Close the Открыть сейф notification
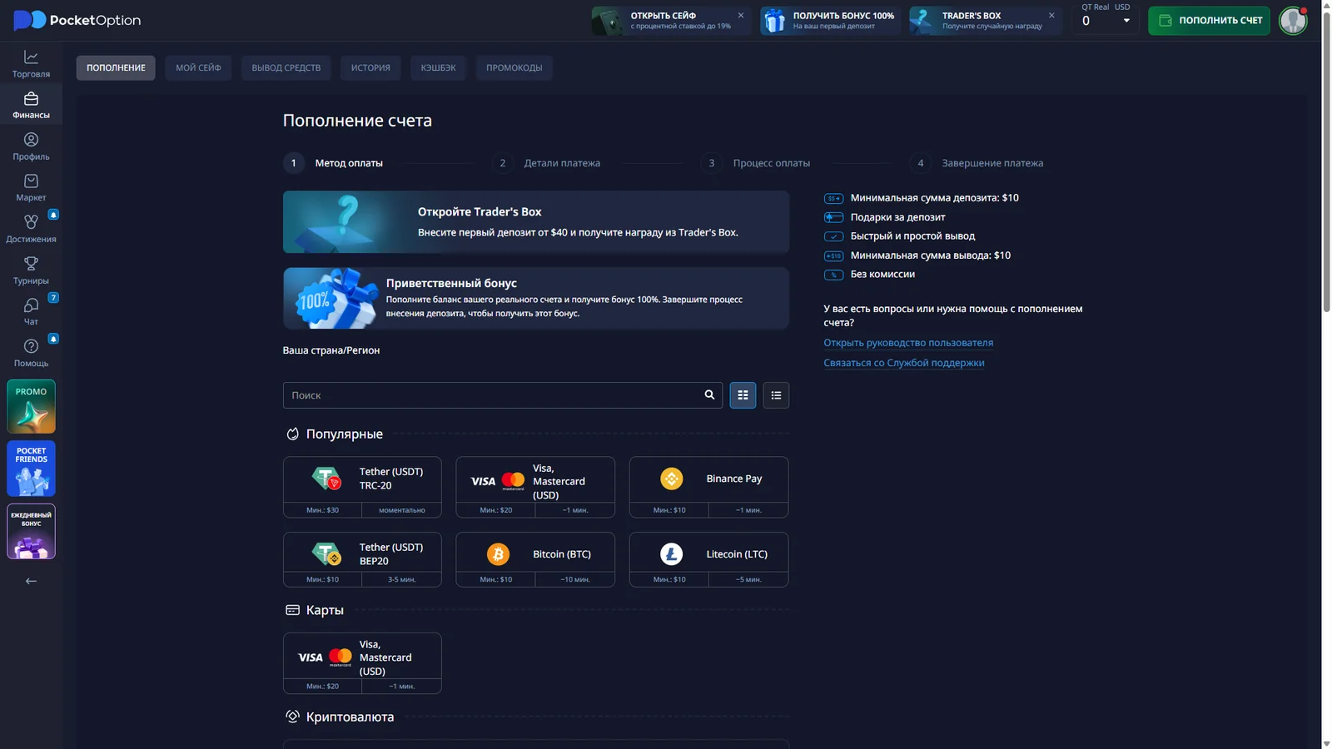The height and width of the screenshot is (749, 1332). pos(741,15)
